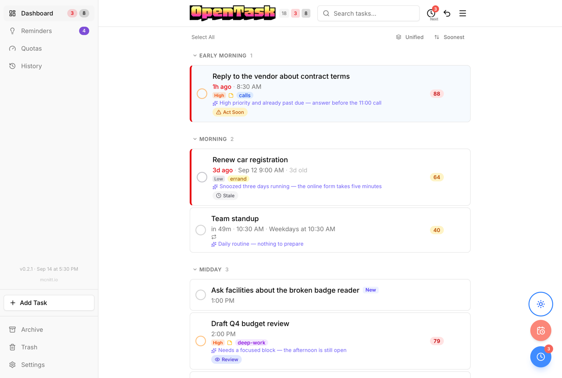Click the Act Soon badge
The width and height of the screenshot is (562, 378).
(x=230, y=113)
